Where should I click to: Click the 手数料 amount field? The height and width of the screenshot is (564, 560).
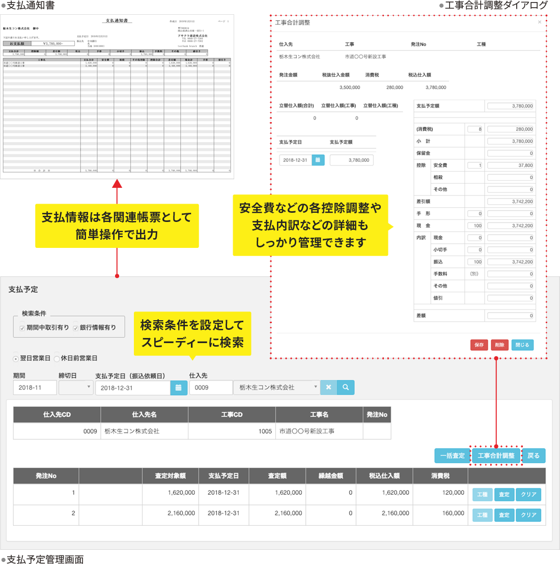[x=511, y=274]
